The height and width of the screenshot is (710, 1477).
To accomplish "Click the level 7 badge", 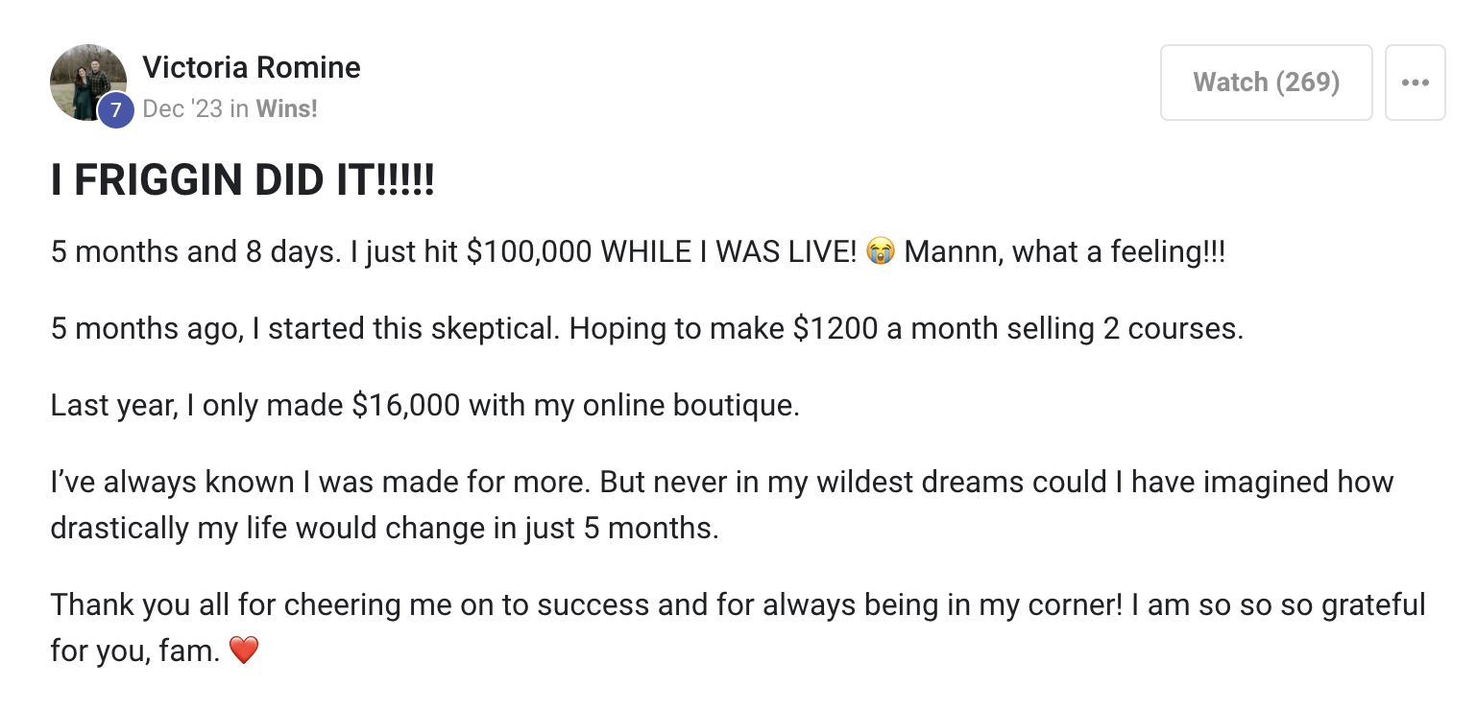I will point(116,110).
